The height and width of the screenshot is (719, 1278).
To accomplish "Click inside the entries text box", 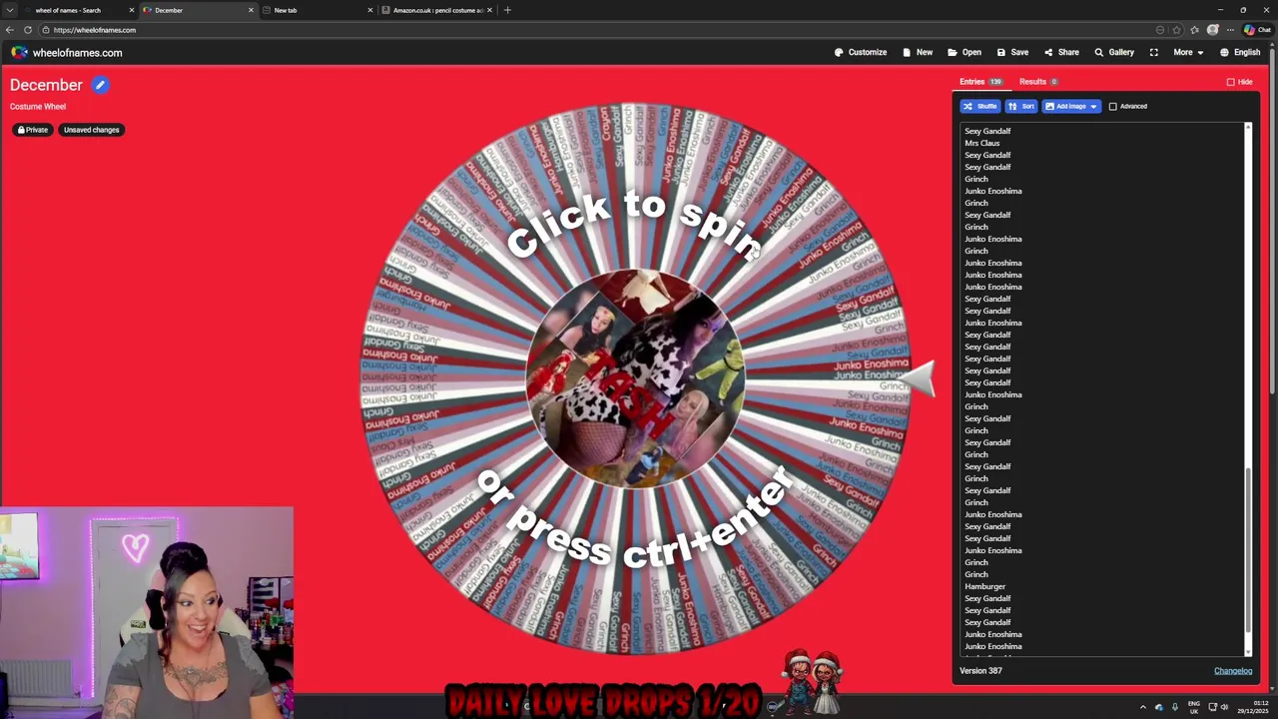I will (1103, 389).
